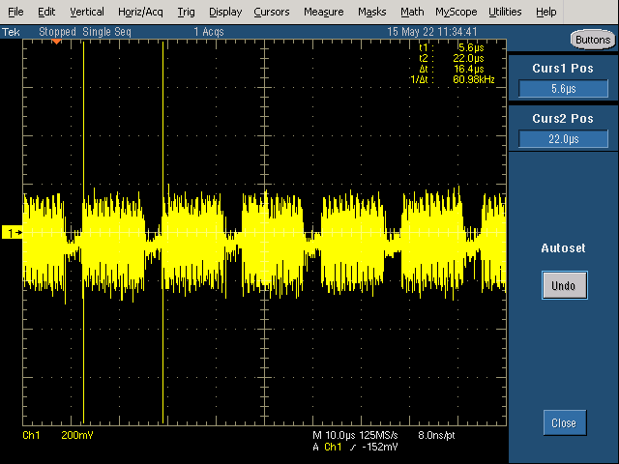Select the channel 1 ground reference marker
The height and width of the screenshot is (464, 619).
12,233
